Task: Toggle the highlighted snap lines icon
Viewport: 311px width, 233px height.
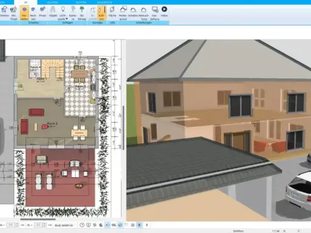Action: pos(108,225)
